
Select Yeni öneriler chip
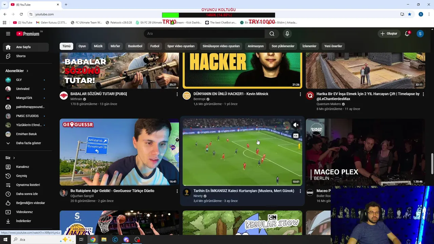point(333,46)
